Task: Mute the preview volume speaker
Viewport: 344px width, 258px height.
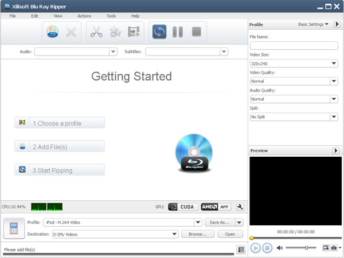Action: pos(280,248)
